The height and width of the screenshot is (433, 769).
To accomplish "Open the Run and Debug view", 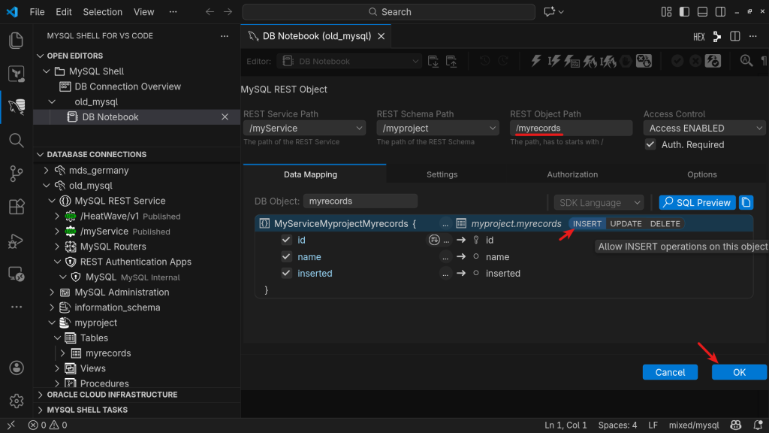I will (x=16, y=241).
